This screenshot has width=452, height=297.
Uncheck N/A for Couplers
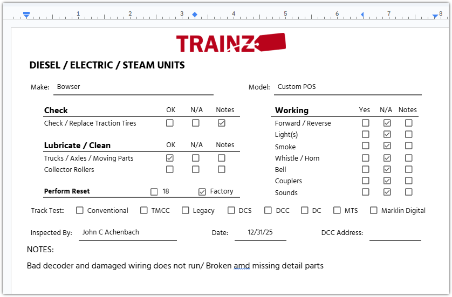(x=387, y=181)
